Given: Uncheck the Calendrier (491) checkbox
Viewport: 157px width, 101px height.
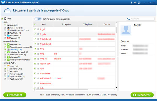Looking at the screenshot, I should [x=5, y=69].
